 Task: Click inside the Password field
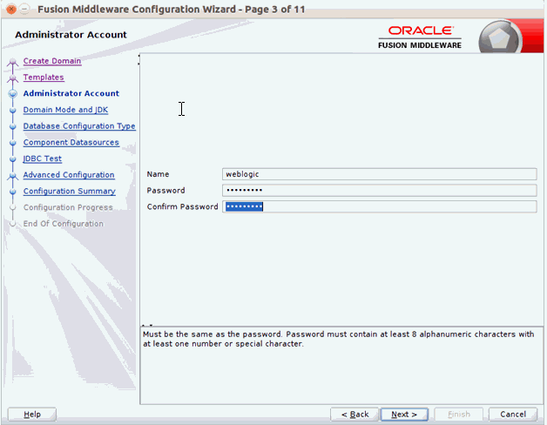point(379,191)
